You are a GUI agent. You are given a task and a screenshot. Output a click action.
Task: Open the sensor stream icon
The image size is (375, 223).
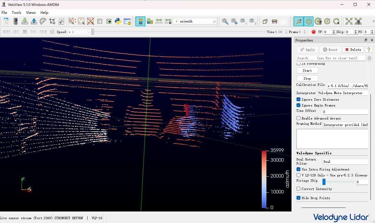pos(16,21)
